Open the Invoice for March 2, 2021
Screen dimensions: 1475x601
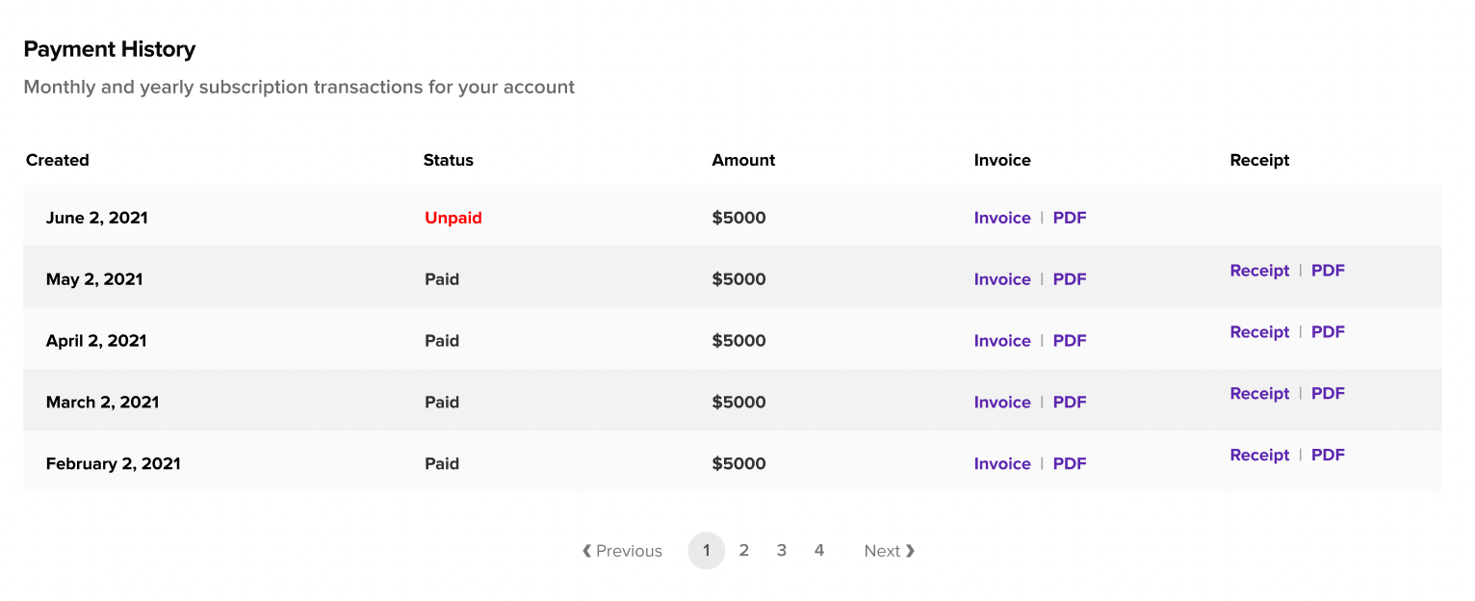pyautogui.click(x=1002, y=402)
